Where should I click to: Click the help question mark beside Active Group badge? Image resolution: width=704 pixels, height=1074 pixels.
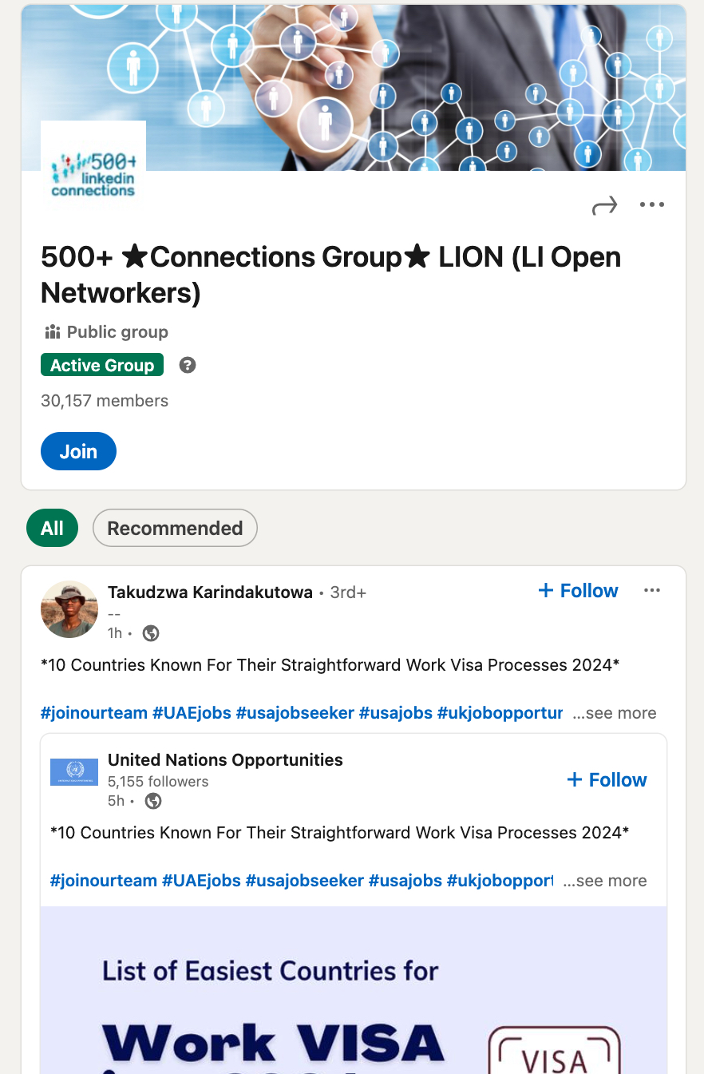tap(186, 364)
